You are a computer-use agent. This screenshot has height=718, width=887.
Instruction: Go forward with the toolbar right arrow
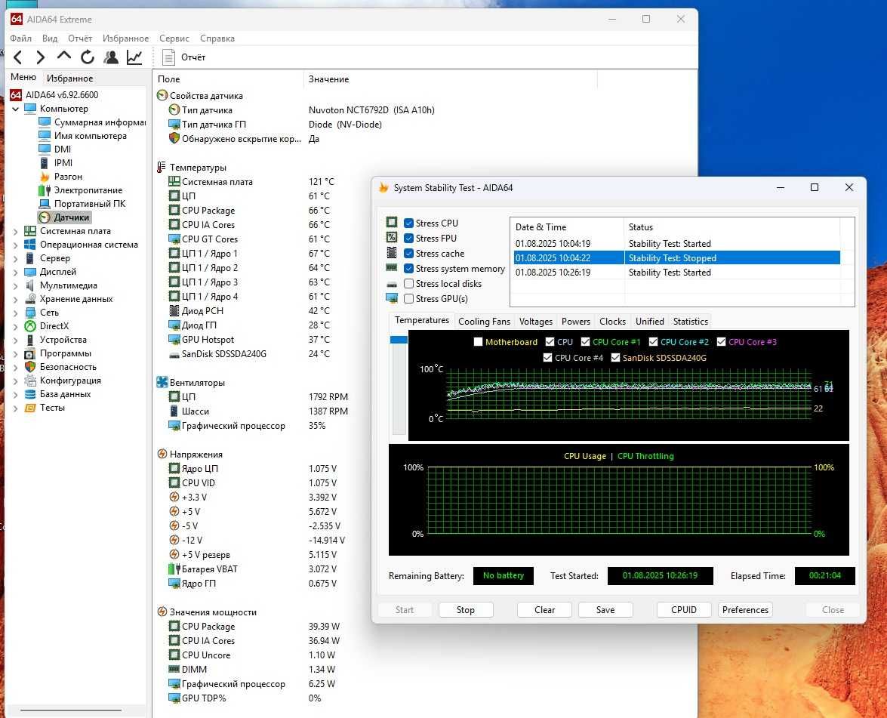click(40, 57)
